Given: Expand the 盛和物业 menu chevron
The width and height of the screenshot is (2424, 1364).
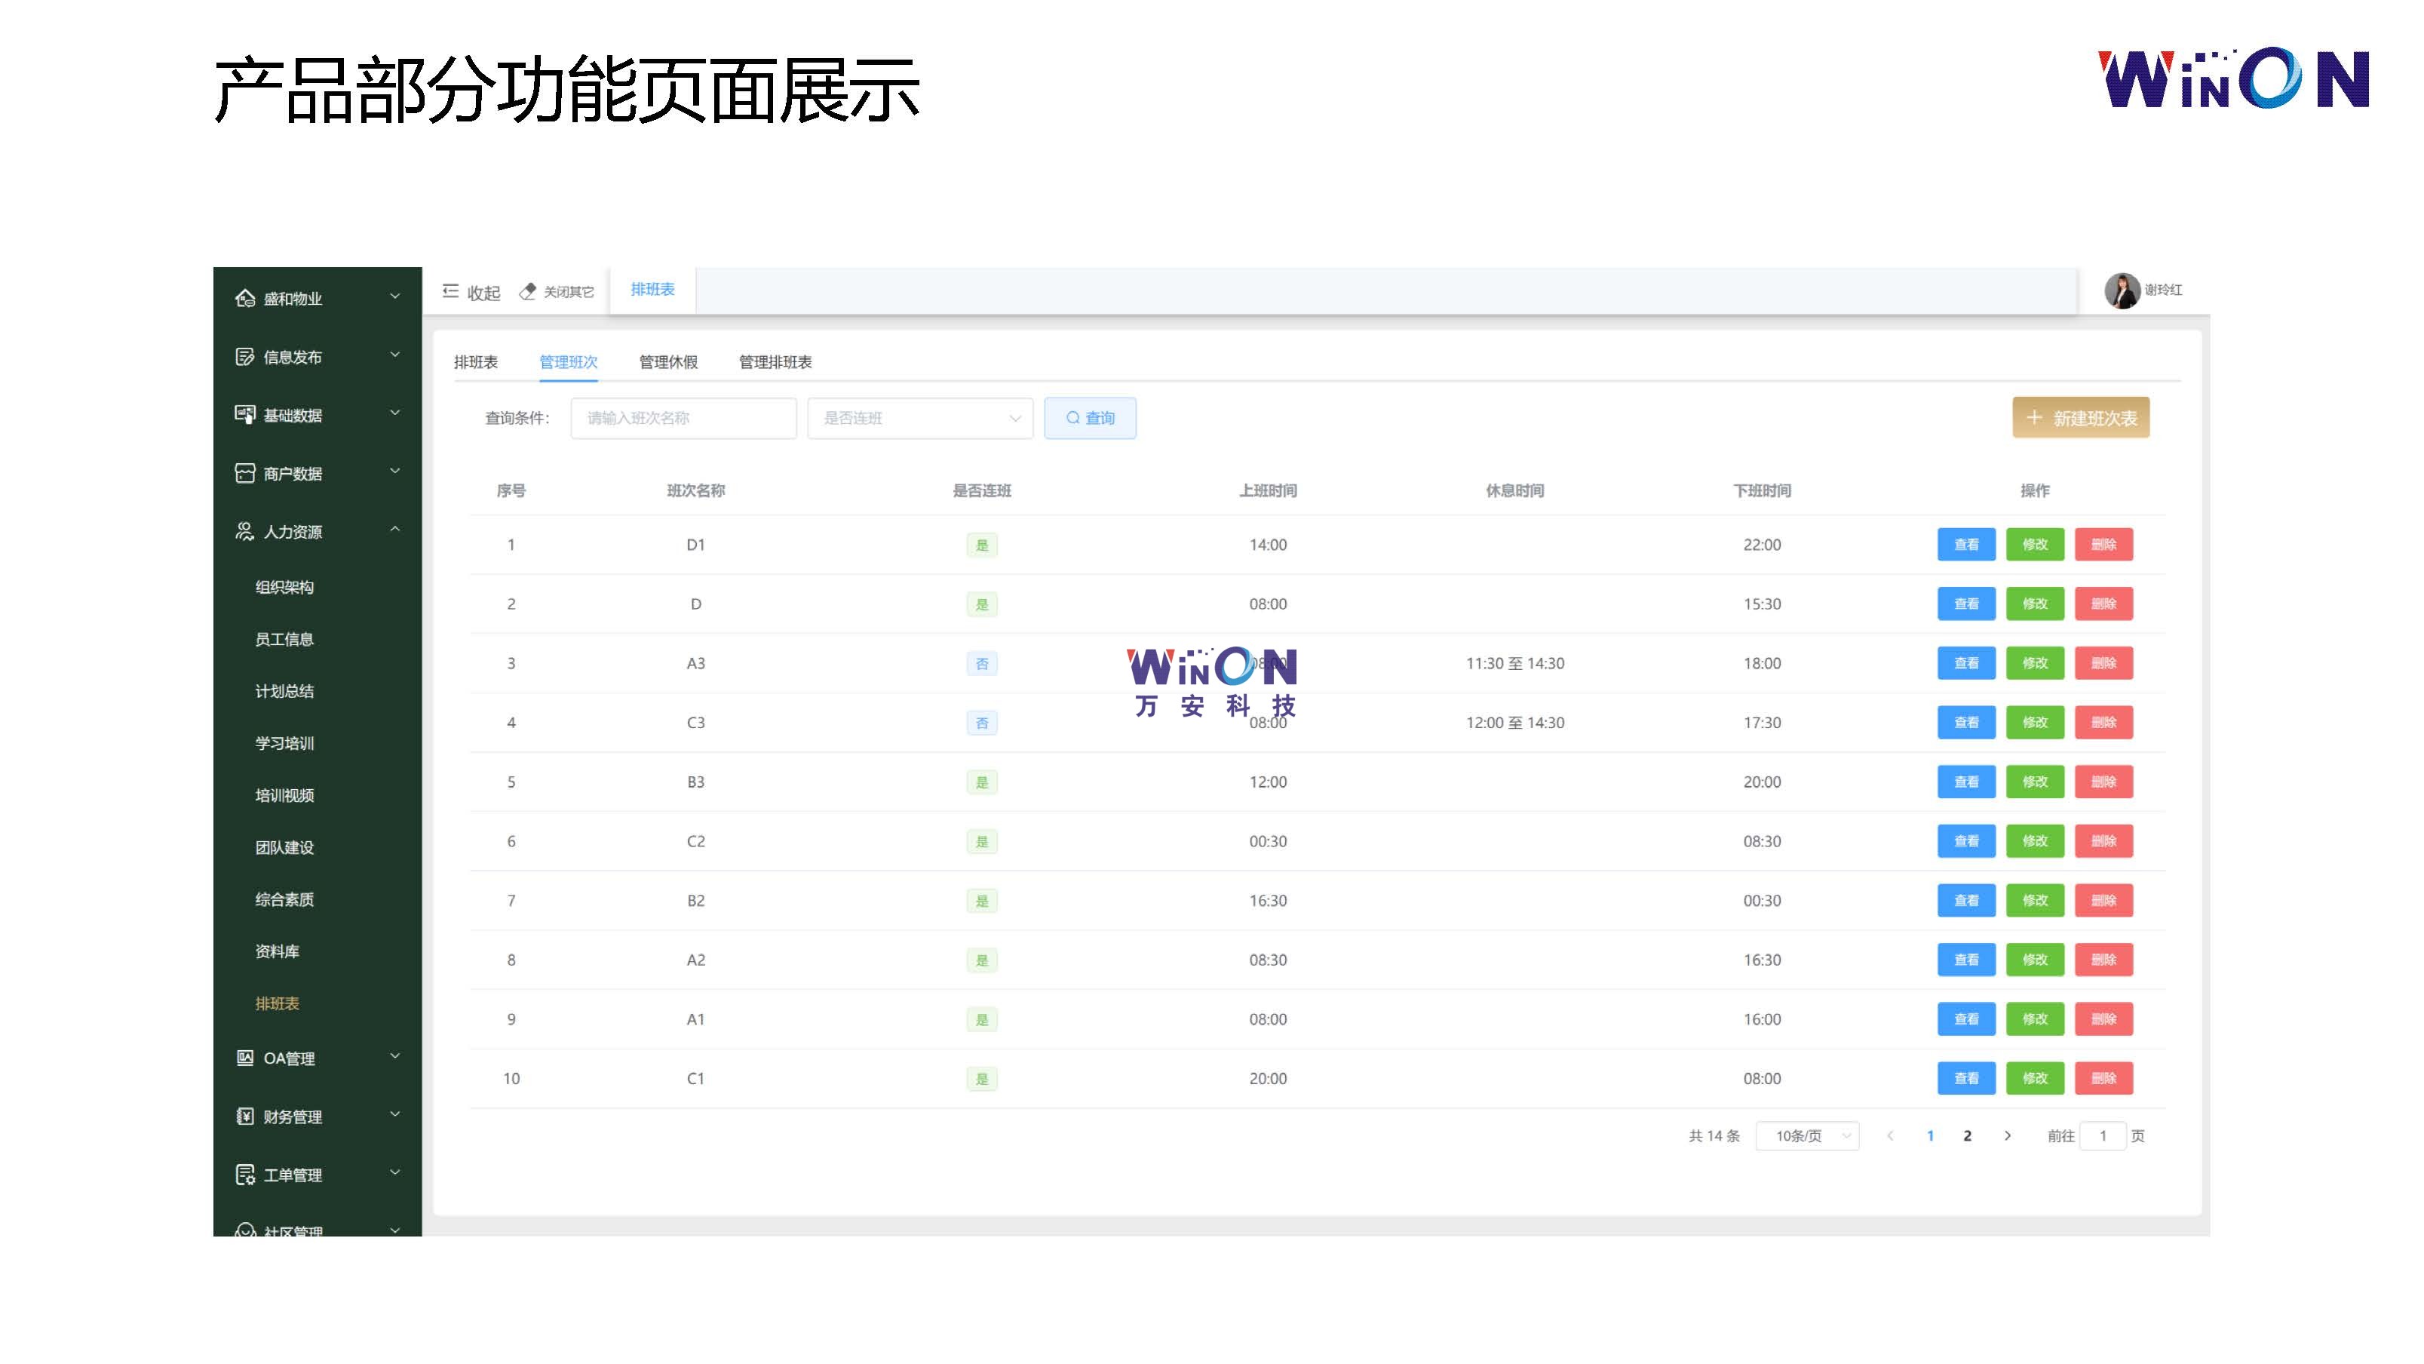Looking at the screenshot, I should point(395,296).
